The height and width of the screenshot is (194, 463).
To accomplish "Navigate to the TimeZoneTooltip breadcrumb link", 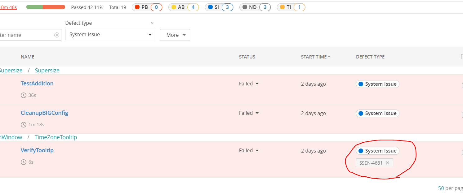I will click(56, 137).
